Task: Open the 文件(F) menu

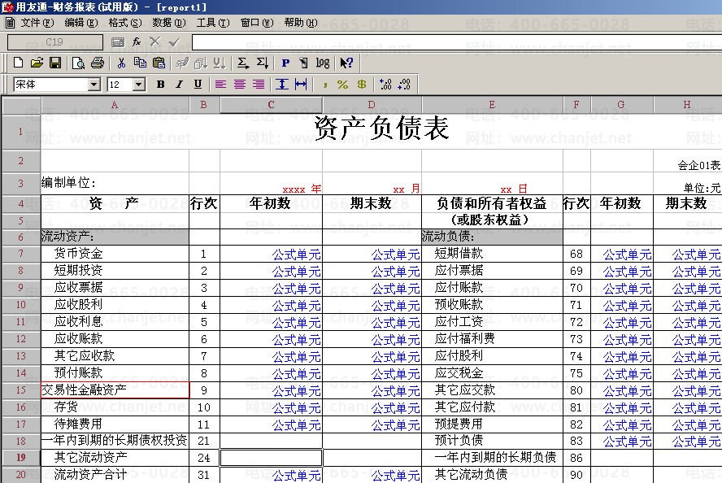Action: (37, 23)
